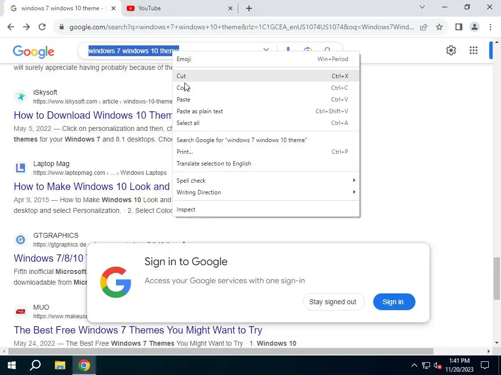
Task: Open a new browser tab
Action: (x=249, y=8)
